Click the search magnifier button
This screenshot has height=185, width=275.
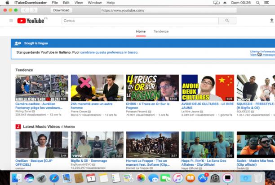tap(227, 21)
